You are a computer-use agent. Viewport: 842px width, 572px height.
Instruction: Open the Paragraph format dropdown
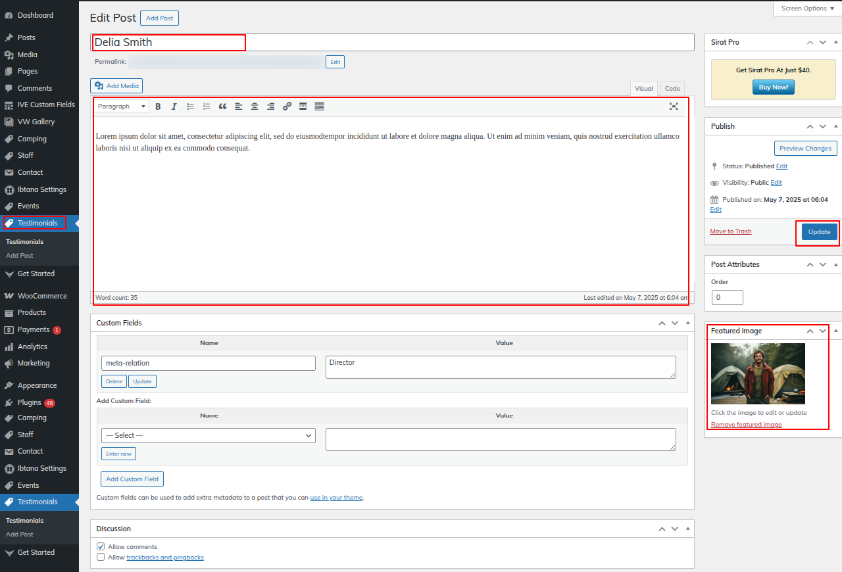122,107
